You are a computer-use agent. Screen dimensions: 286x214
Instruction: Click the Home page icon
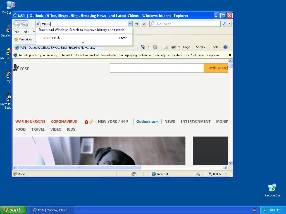[143, 47]
